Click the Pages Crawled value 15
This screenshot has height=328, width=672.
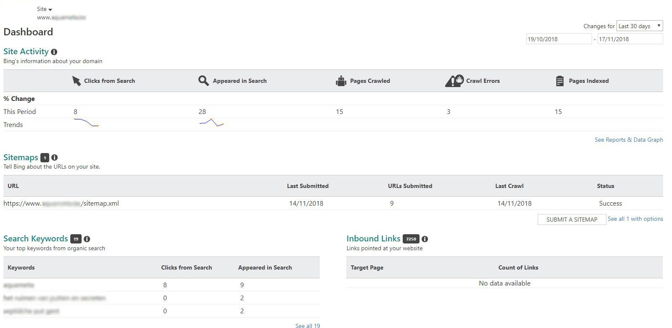[340, 111]
